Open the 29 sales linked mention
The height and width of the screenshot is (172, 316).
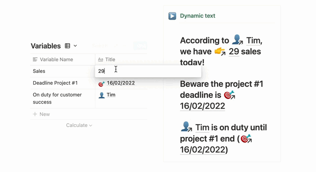click(234, 52)
